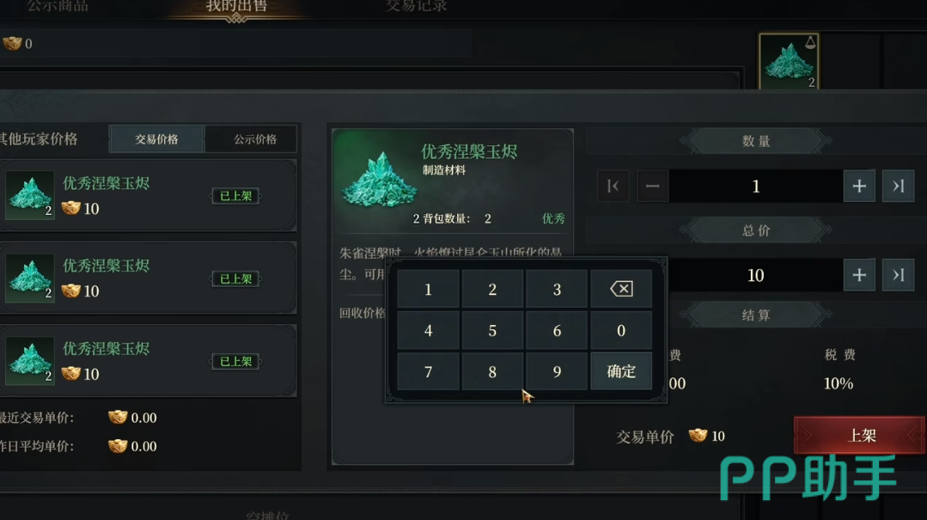Click the quantity input field showing 1
This screenshot has height=520, width=927.
pos(755,187)
